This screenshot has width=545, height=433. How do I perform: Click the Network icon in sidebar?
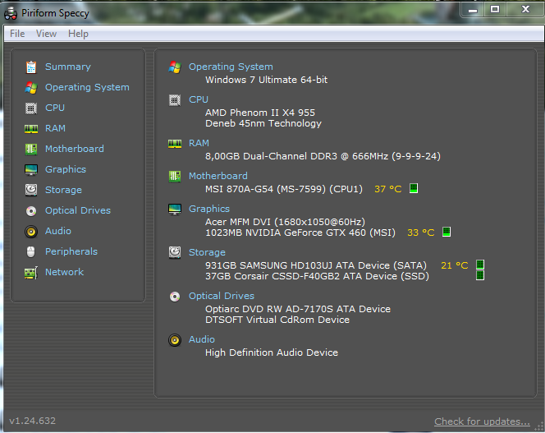[x=31, y=272]
